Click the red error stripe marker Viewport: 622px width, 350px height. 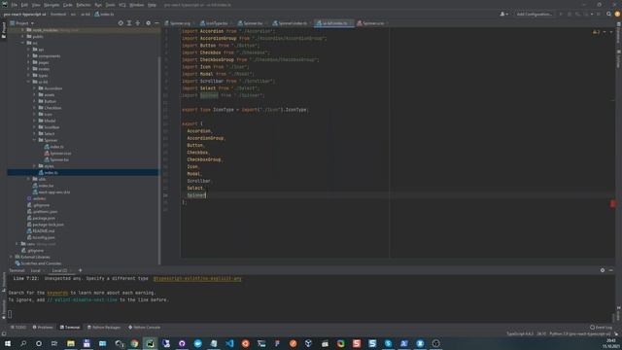pos(613,203)
